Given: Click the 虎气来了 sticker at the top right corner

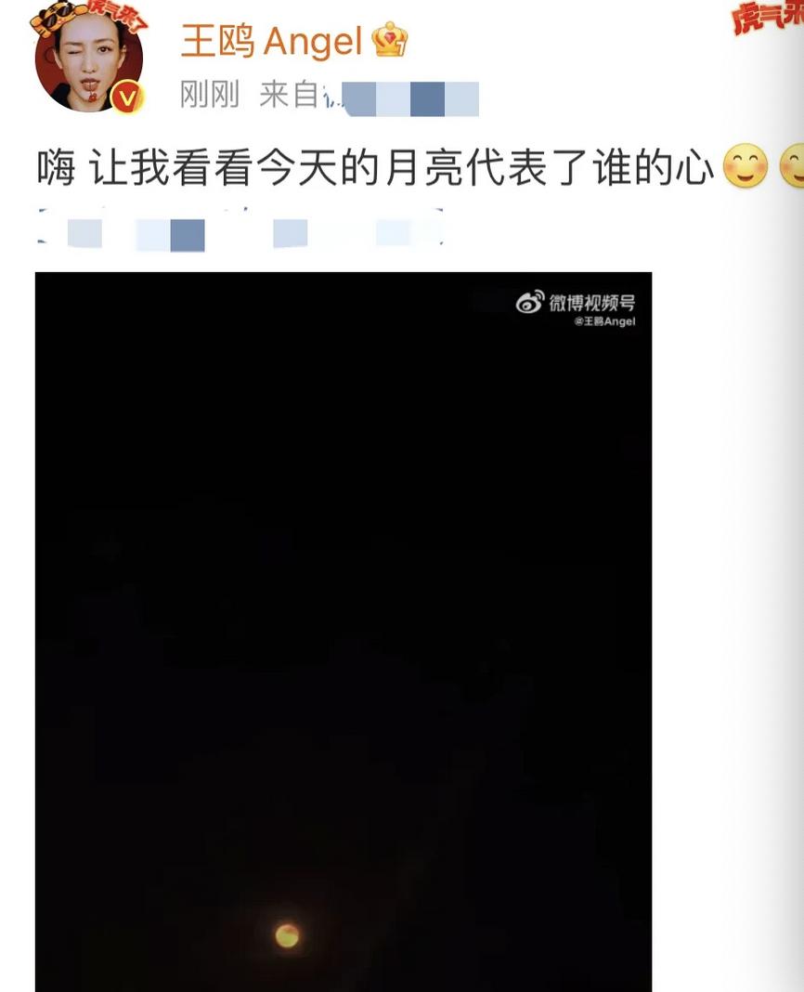Looking at the screenshot, I should tap(768, 16).
